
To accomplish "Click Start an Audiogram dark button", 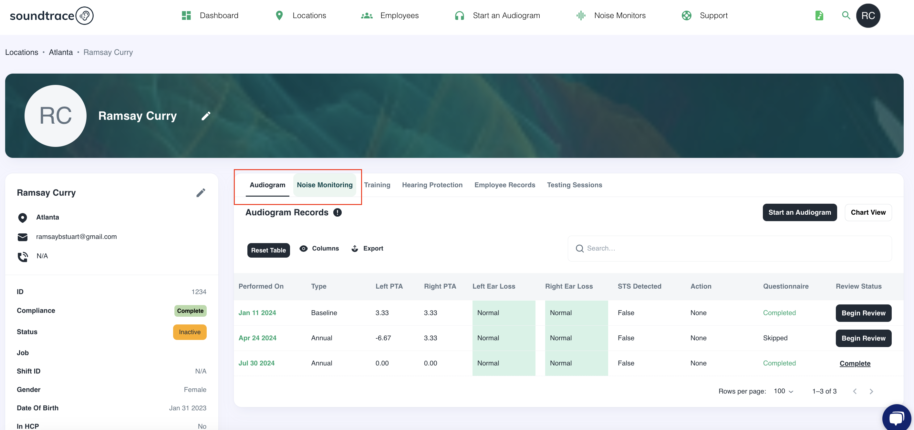I will tap(799, 212).
